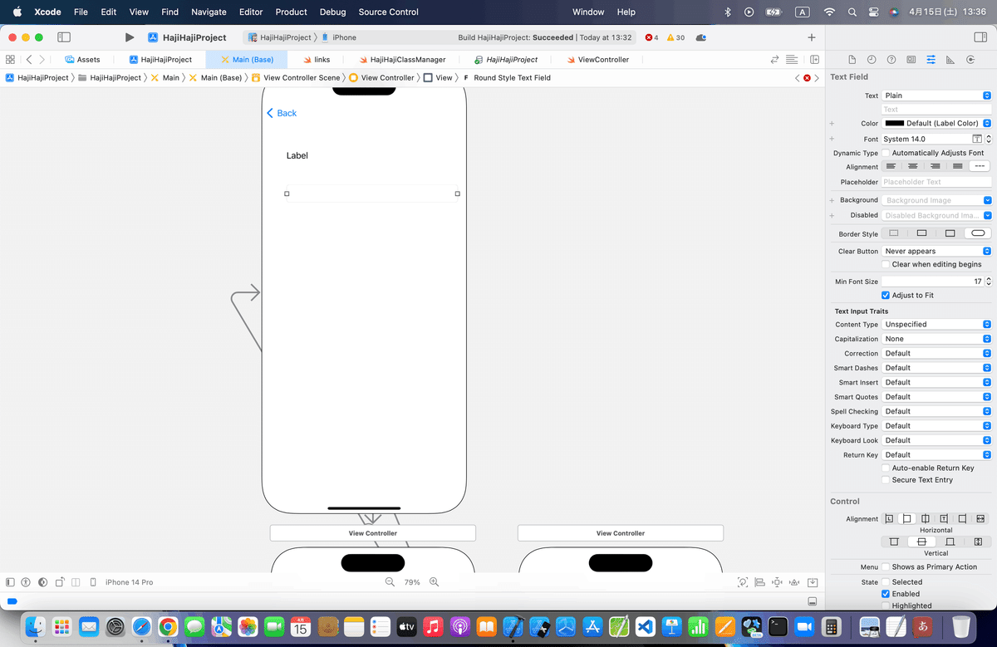The image size is (997, 647).
Task: Open the Product menu
Action: click(x=292, y=12)
